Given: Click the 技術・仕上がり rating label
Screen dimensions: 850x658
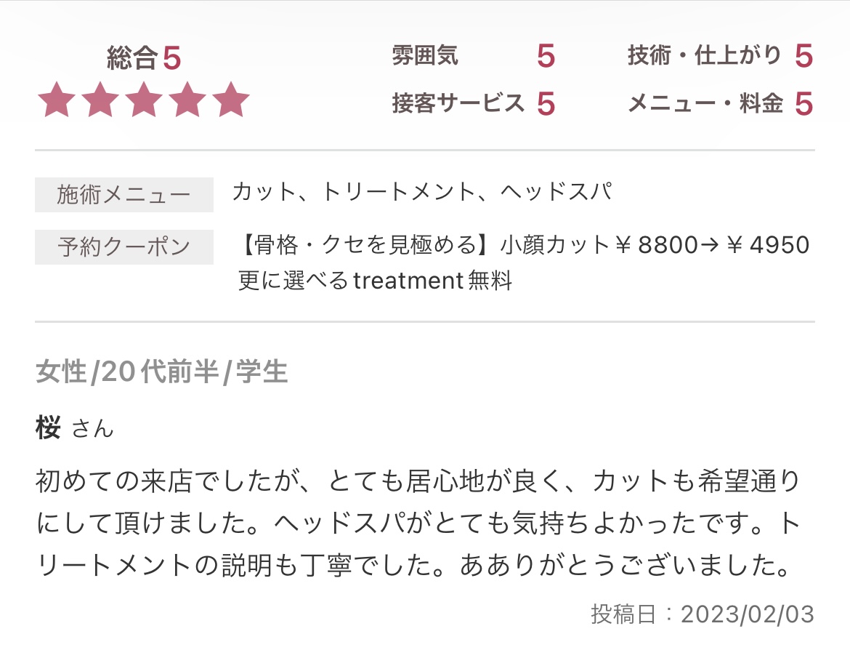Looking at the screenshot, I should click(x=704, y=56).
